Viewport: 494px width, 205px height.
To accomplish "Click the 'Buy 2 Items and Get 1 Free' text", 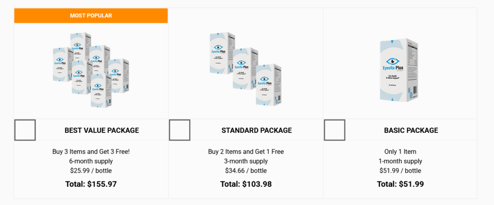I will 246,152.
